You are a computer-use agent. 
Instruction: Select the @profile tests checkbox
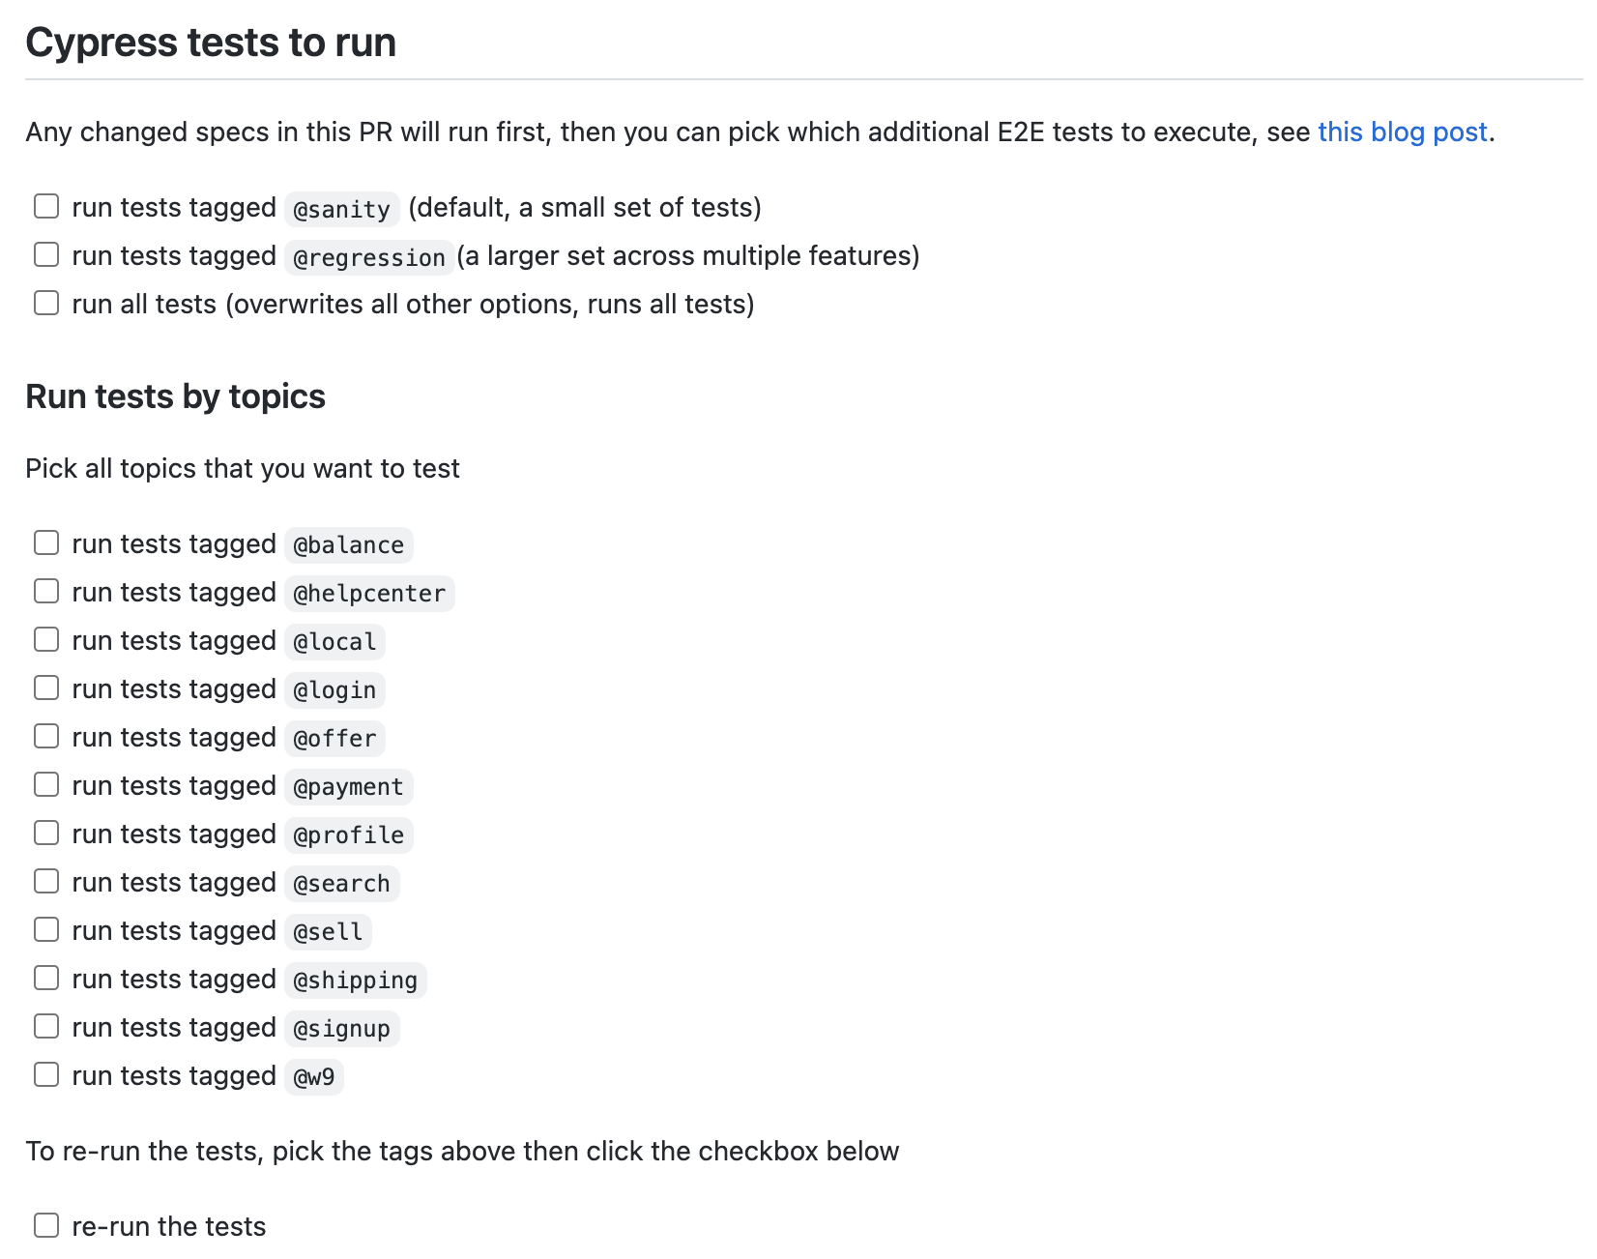[x=46, y=833]
